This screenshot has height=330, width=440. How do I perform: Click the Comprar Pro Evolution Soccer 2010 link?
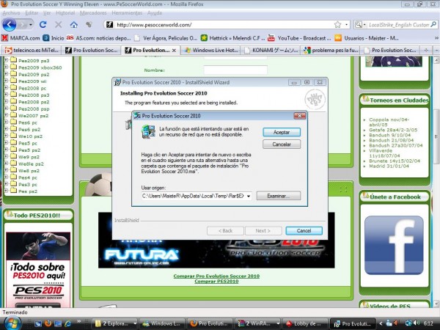click(216, 276)
